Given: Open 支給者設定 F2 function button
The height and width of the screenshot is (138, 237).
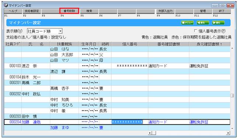Looking at the screenshot, I should pyautogui.click(x=32, y=11).
